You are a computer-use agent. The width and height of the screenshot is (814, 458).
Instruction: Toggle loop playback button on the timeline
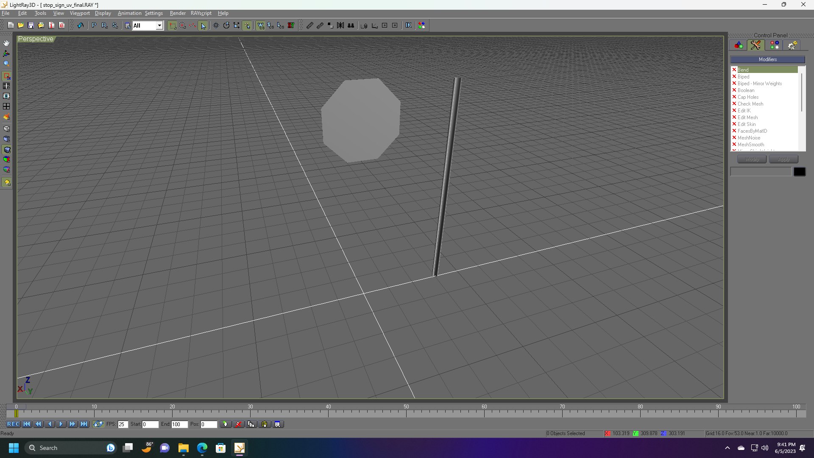pos(98,424)
